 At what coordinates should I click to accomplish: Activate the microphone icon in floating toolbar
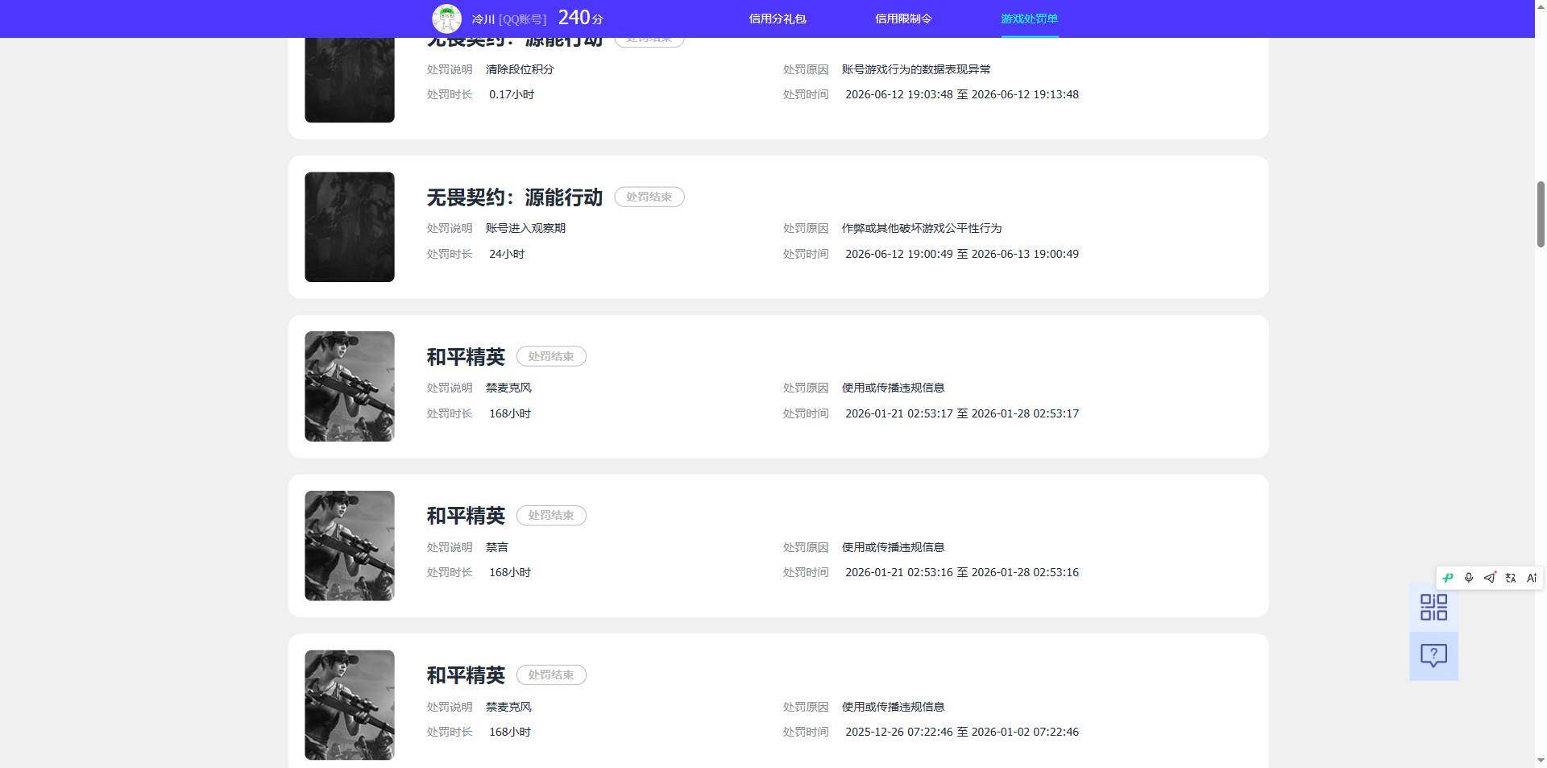click(x=1469, y=578)
